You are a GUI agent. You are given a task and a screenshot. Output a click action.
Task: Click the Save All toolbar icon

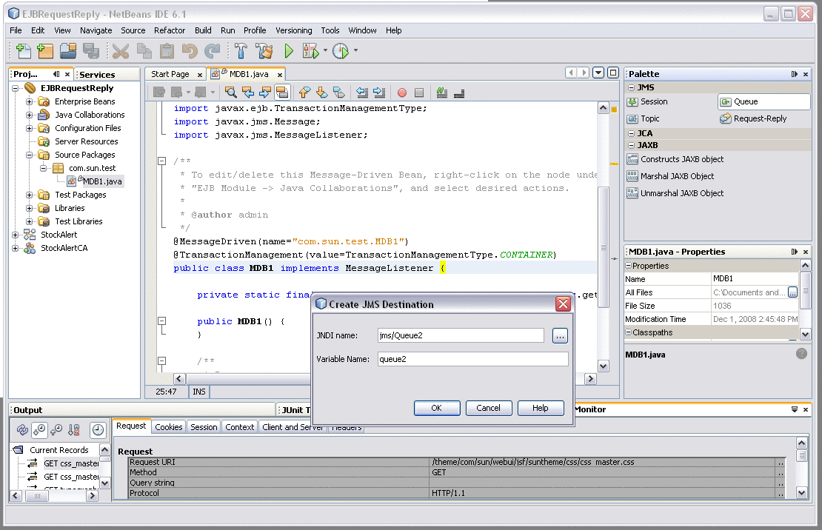tap(91, 51)
